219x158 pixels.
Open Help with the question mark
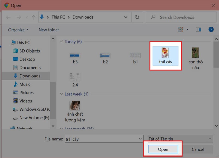point(211,30)
